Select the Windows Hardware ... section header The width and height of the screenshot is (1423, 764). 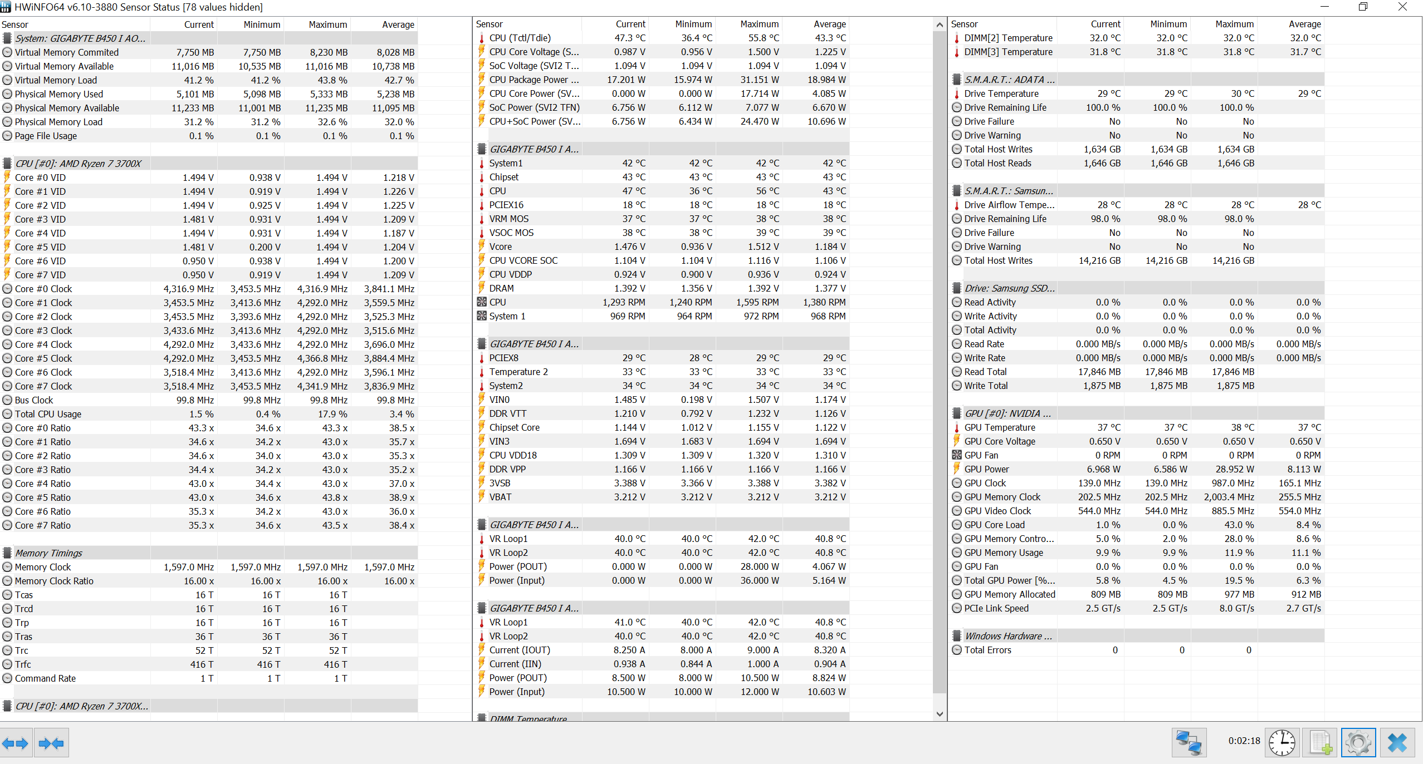[x=1137, y=636]
